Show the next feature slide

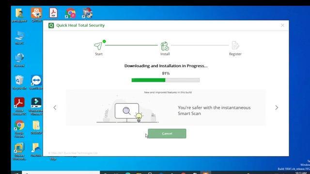coord(277,107)
